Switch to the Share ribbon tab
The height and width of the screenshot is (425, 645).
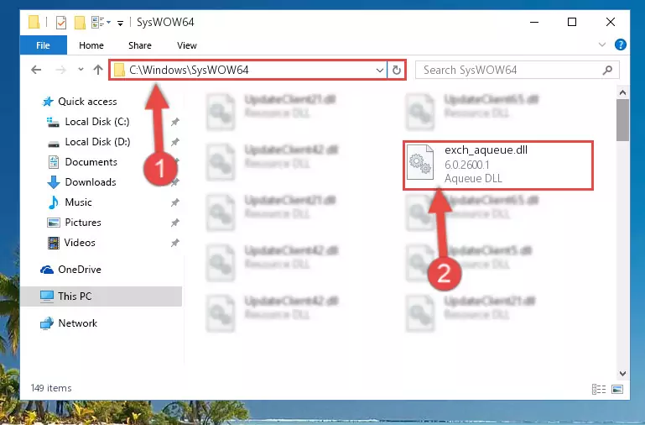click(x=140, y=45)
